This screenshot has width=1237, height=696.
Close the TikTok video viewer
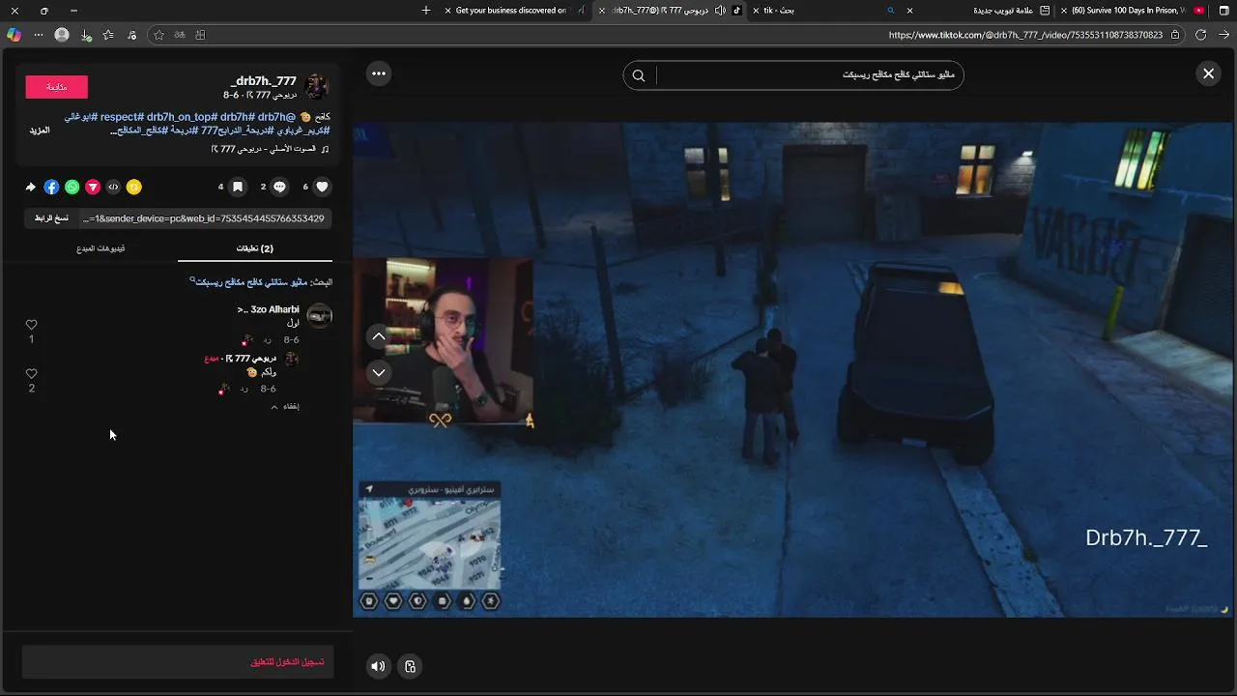[1208, 73]
